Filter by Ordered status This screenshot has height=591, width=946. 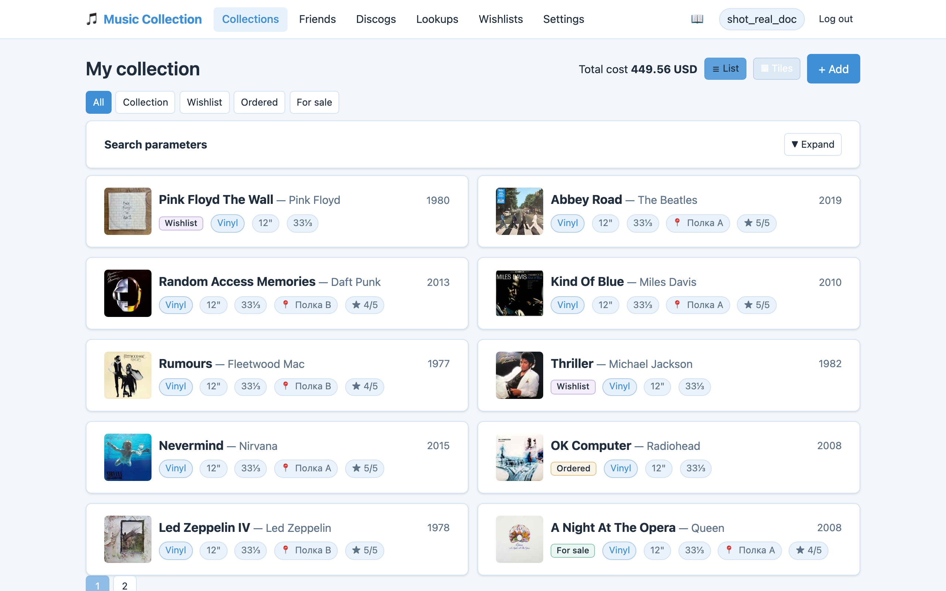[x=259, y=102]
